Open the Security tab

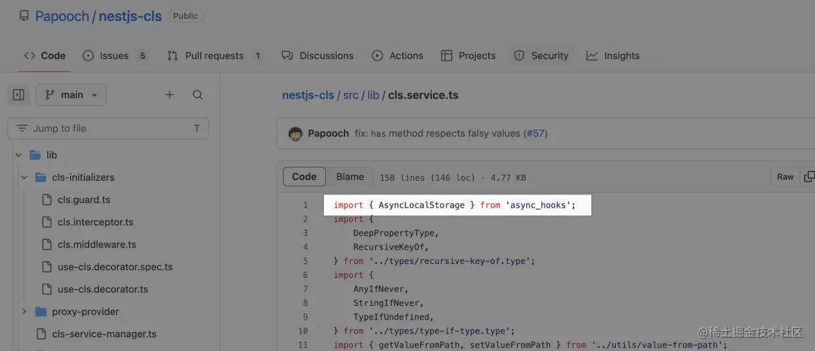pos(541,56)
